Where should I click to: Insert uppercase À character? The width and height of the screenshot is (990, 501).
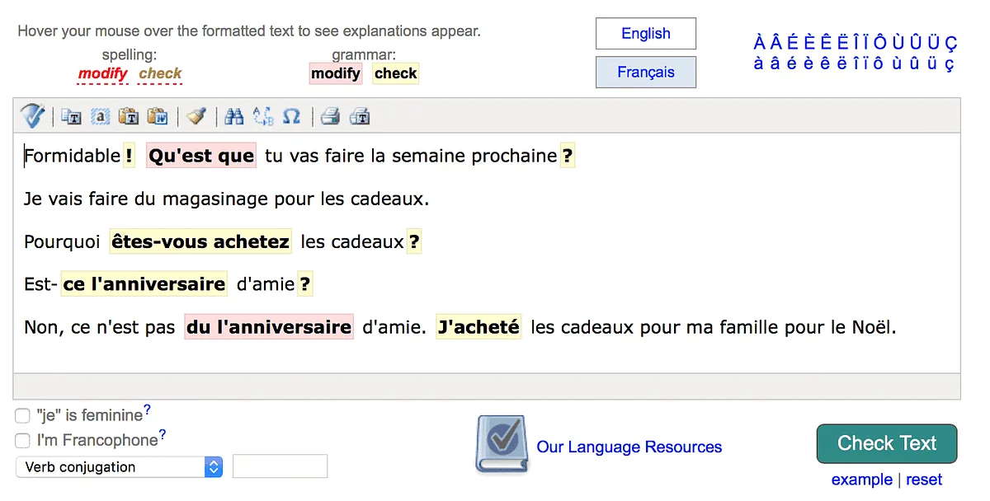click(x=759, y=43)
